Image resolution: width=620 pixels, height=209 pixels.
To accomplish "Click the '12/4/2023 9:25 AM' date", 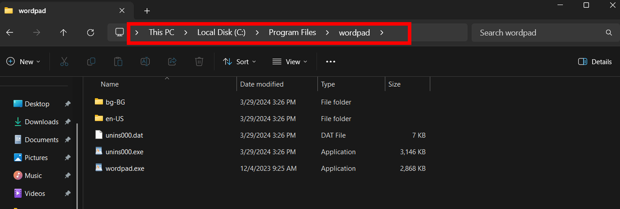I will [268, 168].
